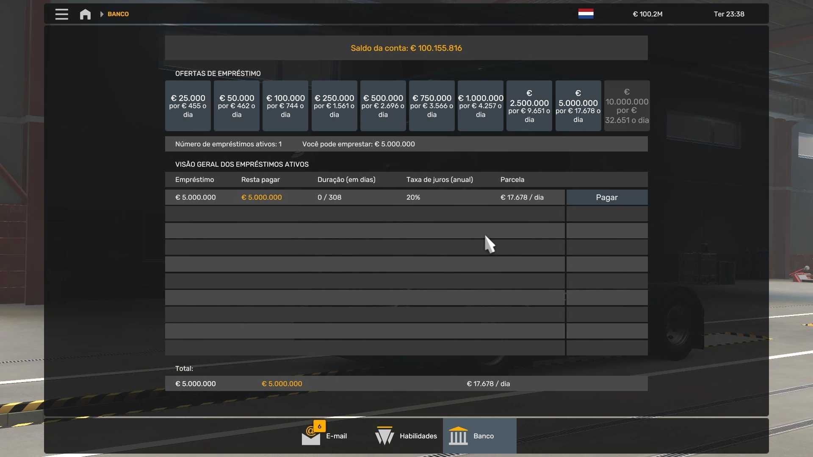This screenshot has width=813, height=457.
Task: Click the € 100,2M money display
Action: tap(647, 14)
